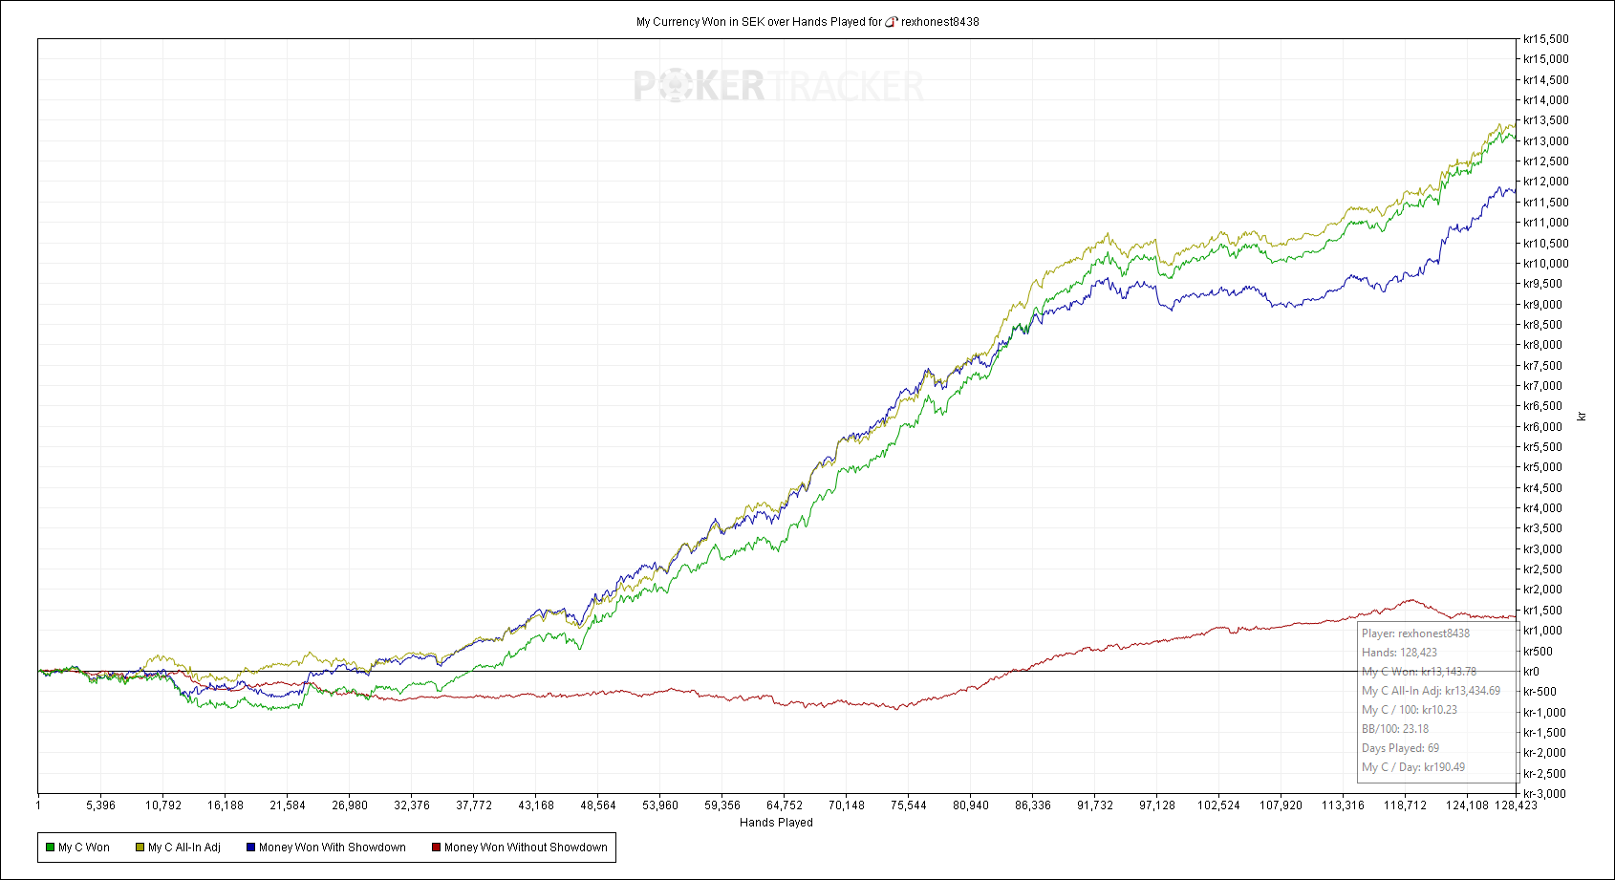The image size is (1615, 880).
Task: Click the Hands Played x-axis label
Action: pos(776,823)
